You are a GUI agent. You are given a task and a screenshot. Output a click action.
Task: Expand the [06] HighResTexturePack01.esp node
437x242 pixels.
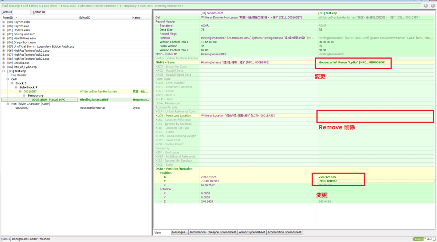click(4, 51)
